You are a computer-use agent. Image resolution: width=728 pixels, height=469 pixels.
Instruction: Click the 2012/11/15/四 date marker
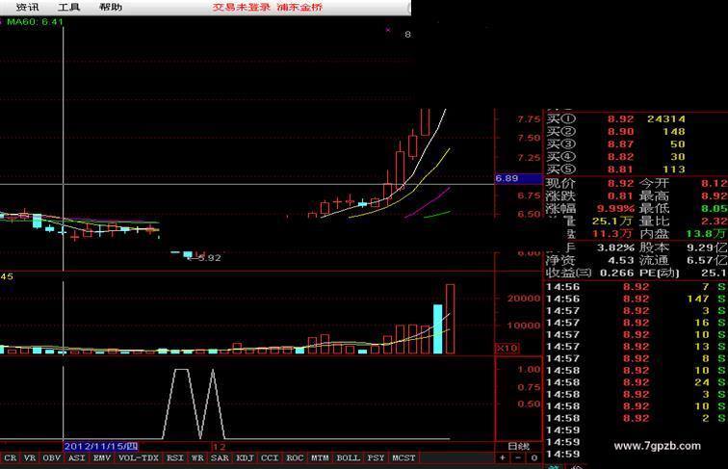[x=101, y=446]
